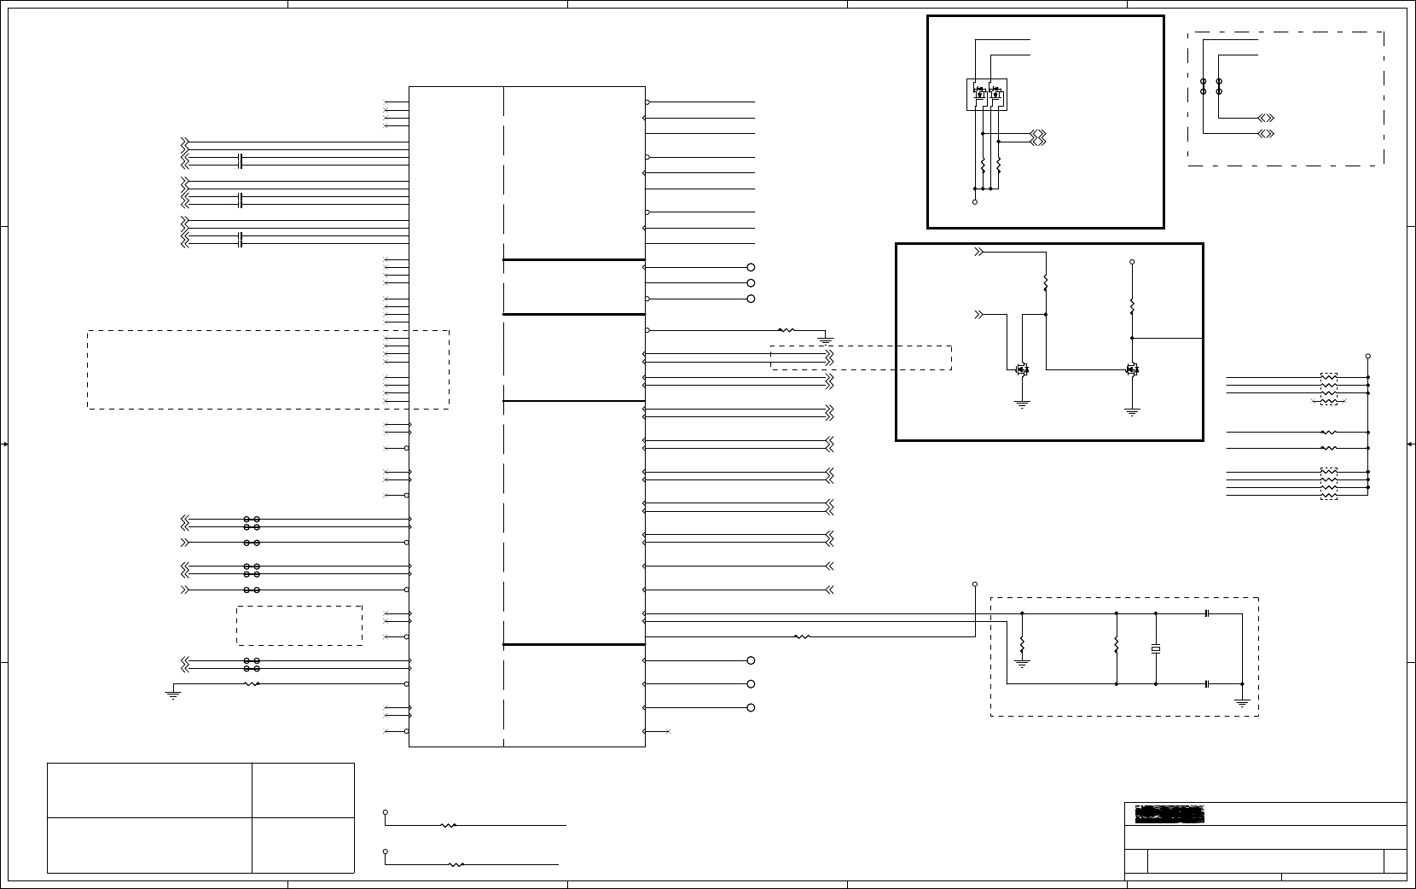Image resolution: width=1416 pixels, height=889 pixels.
Task: Click the resistor directly left of the crystal
Action: 1117,646
